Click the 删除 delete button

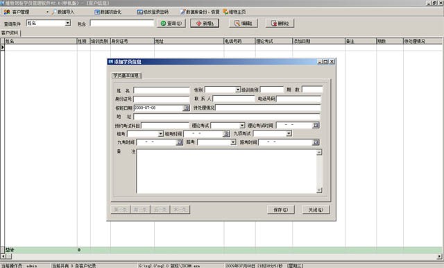pyautogui.click(x=280, y=23)
